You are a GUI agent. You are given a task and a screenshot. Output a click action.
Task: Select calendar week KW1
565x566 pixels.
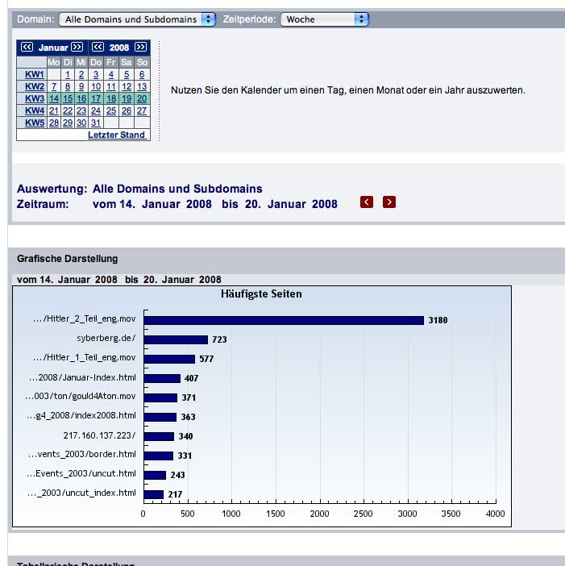click(x=34, y=74)
